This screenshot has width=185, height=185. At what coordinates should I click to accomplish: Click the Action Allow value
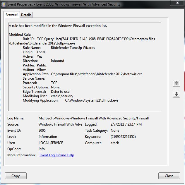click(41, 70)
